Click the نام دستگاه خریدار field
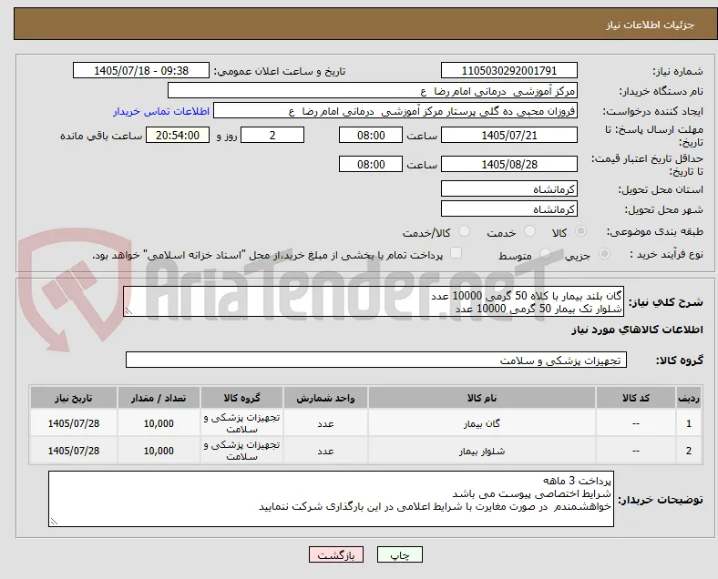 pos(373,90)
